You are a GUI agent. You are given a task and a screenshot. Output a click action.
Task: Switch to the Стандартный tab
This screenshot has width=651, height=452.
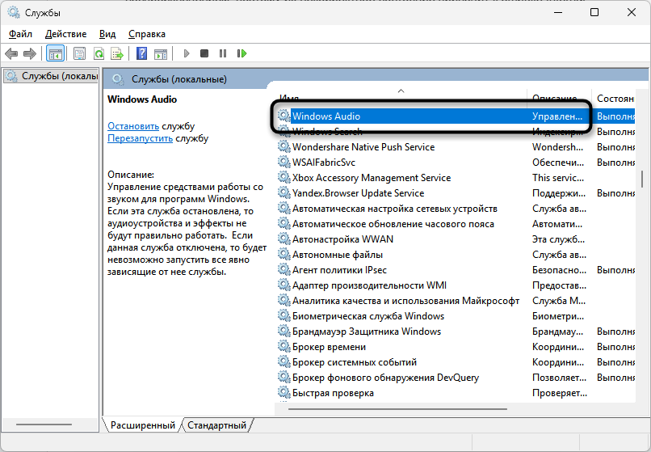(216, 425)
